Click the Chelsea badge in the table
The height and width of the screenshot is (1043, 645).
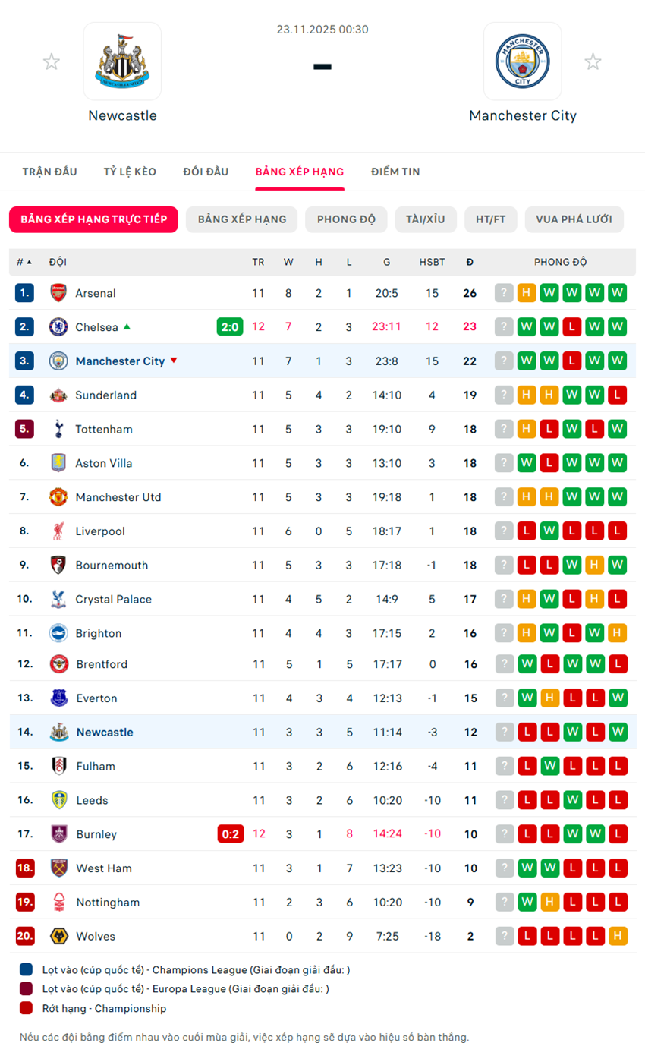coord(58,327)
